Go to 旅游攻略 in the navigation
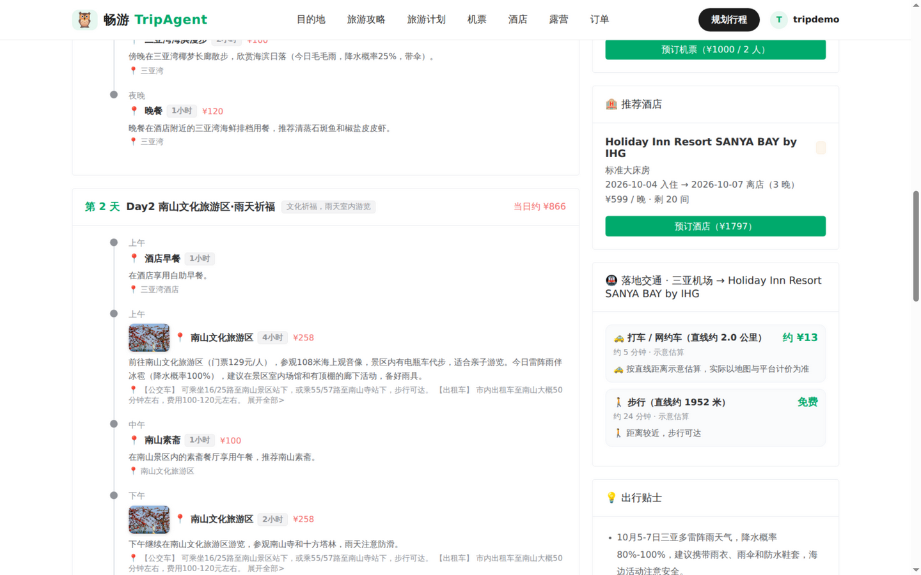921x575 pixels. coord(366,20)
